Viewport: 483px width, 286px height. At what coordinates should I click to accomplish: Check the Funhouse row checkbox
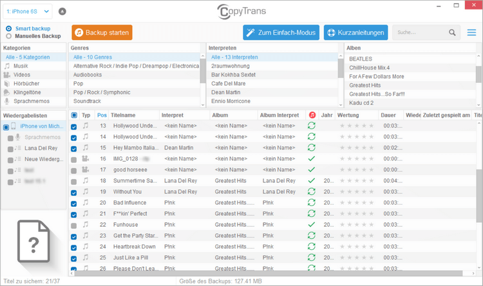click(x=73, y=225)
